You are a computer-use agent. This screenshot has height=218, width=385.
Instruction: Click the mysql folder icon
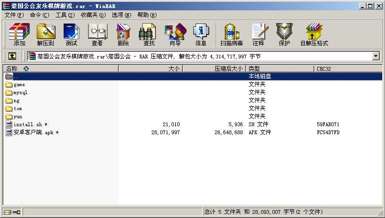coord(9,93)
